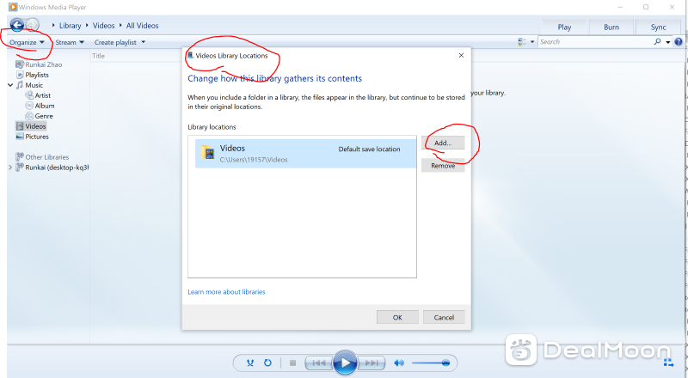This screenshot has height=378, width=688.
Task: Expand the Create playlist dropdown arrow
Action: (x=143, y=42)
